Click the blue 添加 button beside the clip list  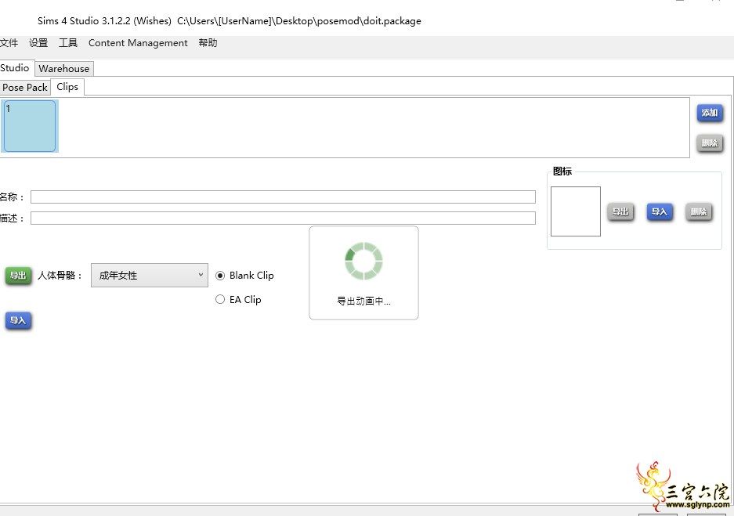pyautogui.click(x=710, y=113)
